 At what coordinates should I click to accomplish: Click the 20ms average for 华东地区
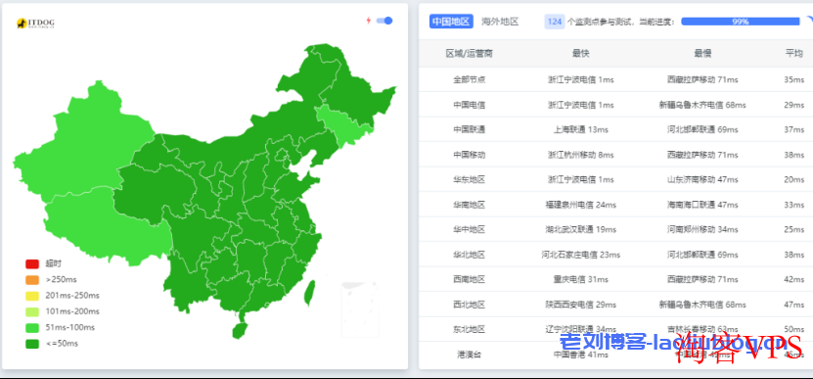coord(793,179)
